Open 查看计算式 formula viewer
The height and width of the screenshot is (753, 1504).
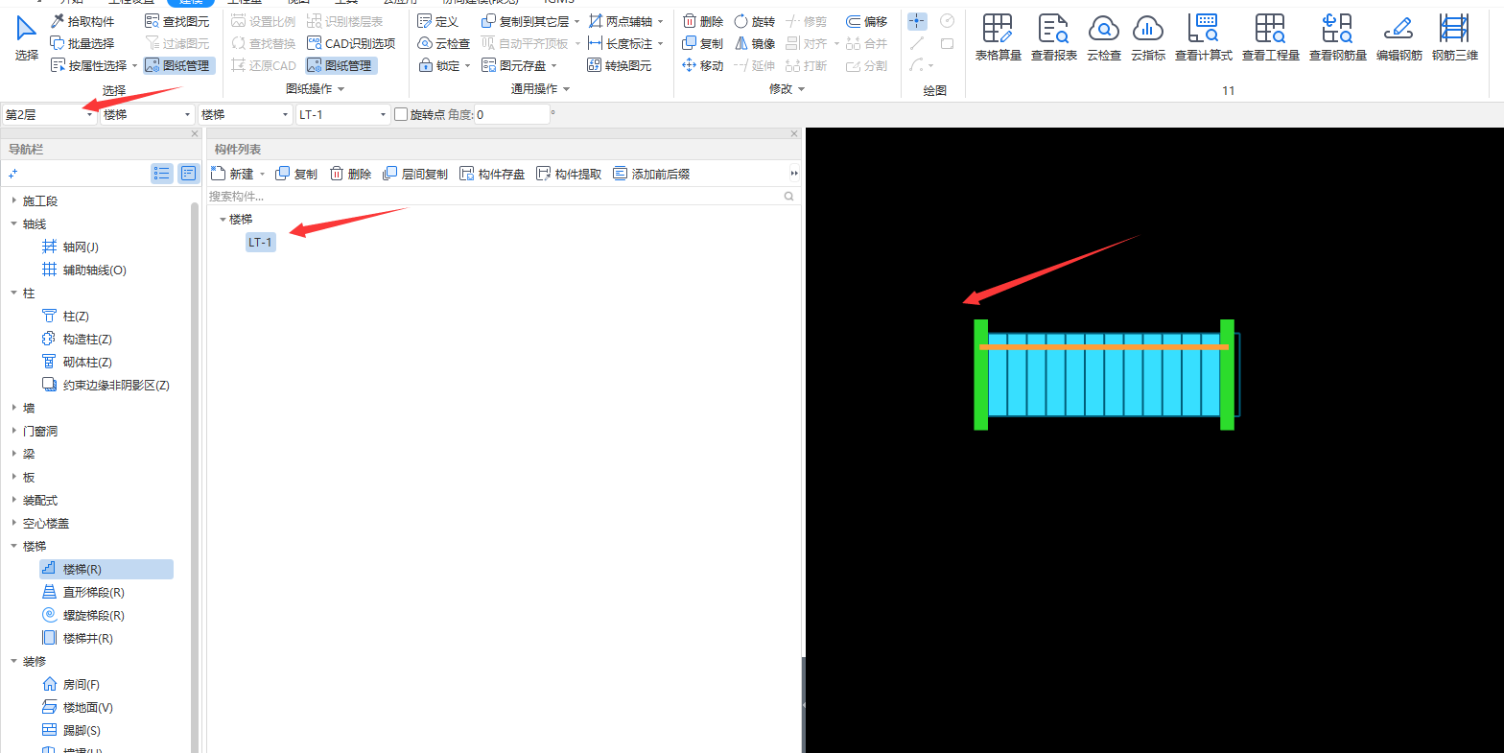point(1204,38)
